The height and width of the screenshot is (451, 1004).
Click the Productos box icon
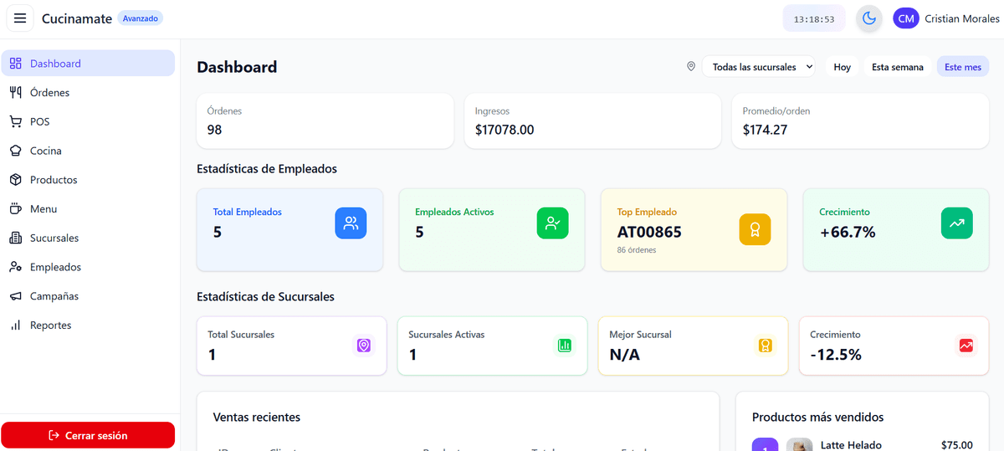pyautogui.click(x=15, y=180)
